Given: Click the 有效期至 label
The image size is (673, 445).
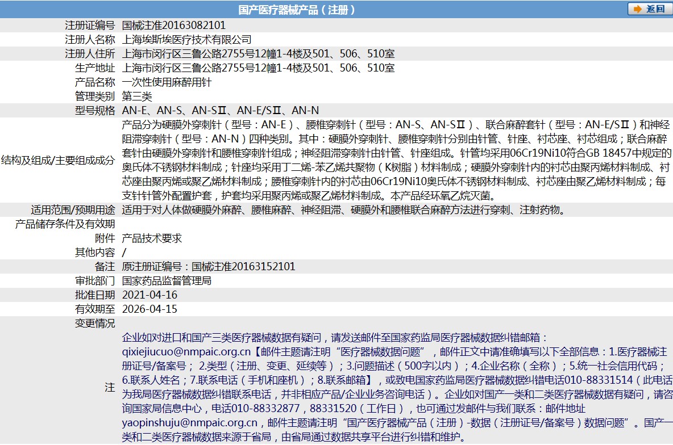Looking at the screenshot, I should (x=95, y=309).
